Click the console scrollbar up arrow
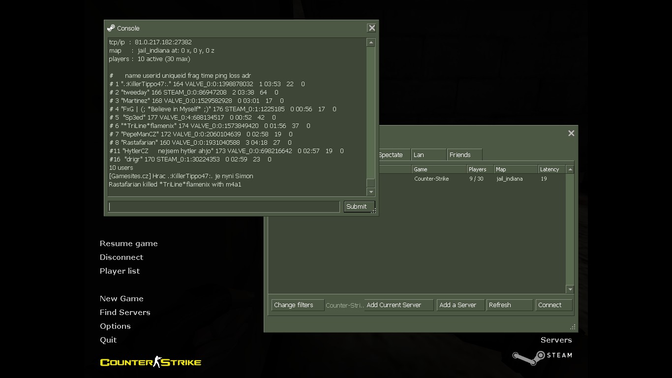 pyautogui.click(x=371, y=43)
